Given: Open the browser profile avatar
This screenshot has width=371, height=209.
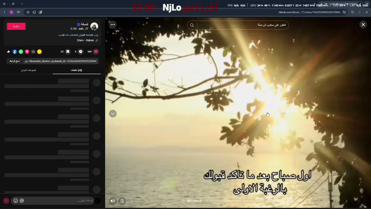Looking at the screenshot, I should point(11,12).
